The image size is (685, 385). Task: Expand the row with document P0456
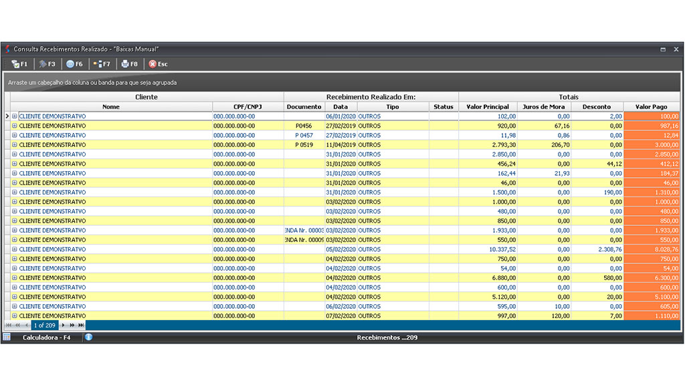coord(15,126)
